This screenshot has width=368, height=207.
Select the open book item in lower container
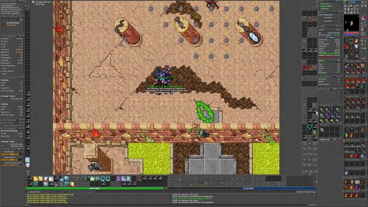click(x=357, y=182)
